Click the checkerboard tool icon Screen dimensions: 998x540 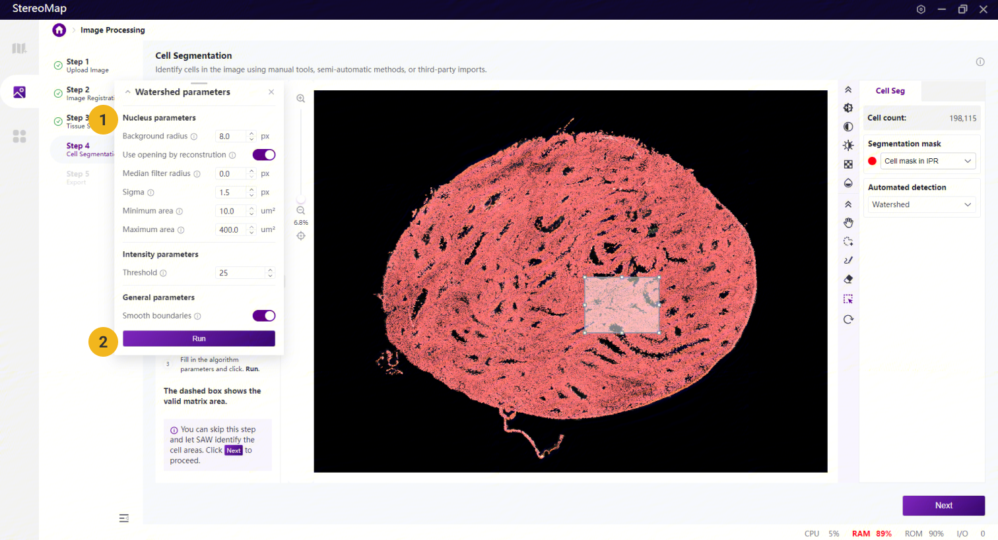point(848,164)
